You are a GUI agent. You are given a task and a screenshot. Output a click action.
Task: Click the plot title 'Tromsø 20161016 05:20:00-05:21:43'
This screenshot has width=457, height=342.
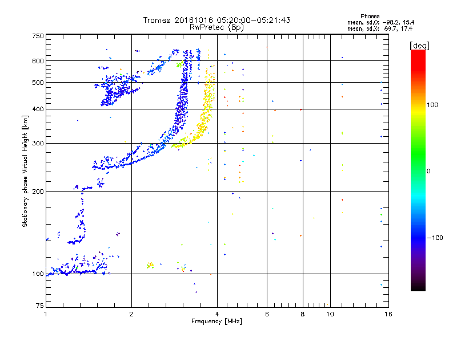point(217,20)
